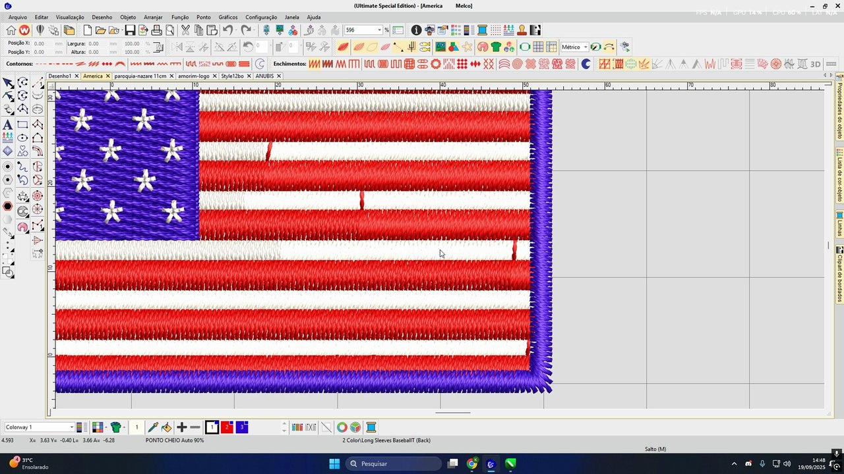Save the design with the floppy disk icon
Viewport: 844px width, 474px height.
point(130,30)
